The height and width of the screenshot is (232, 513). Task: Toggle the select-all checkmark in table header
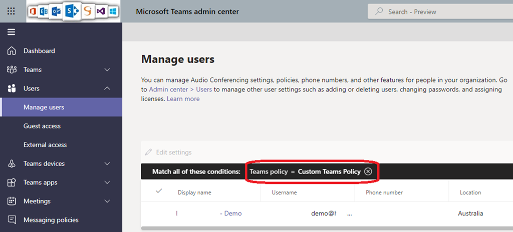click(159, 191)
